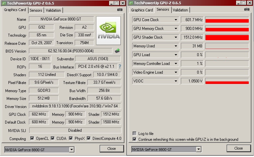Enable the Log to file checkbox
254x157 pixels.
point(134,133)
